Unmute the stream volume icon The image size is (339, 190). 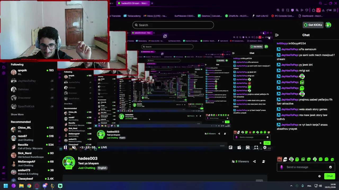[x=74, y=148]
